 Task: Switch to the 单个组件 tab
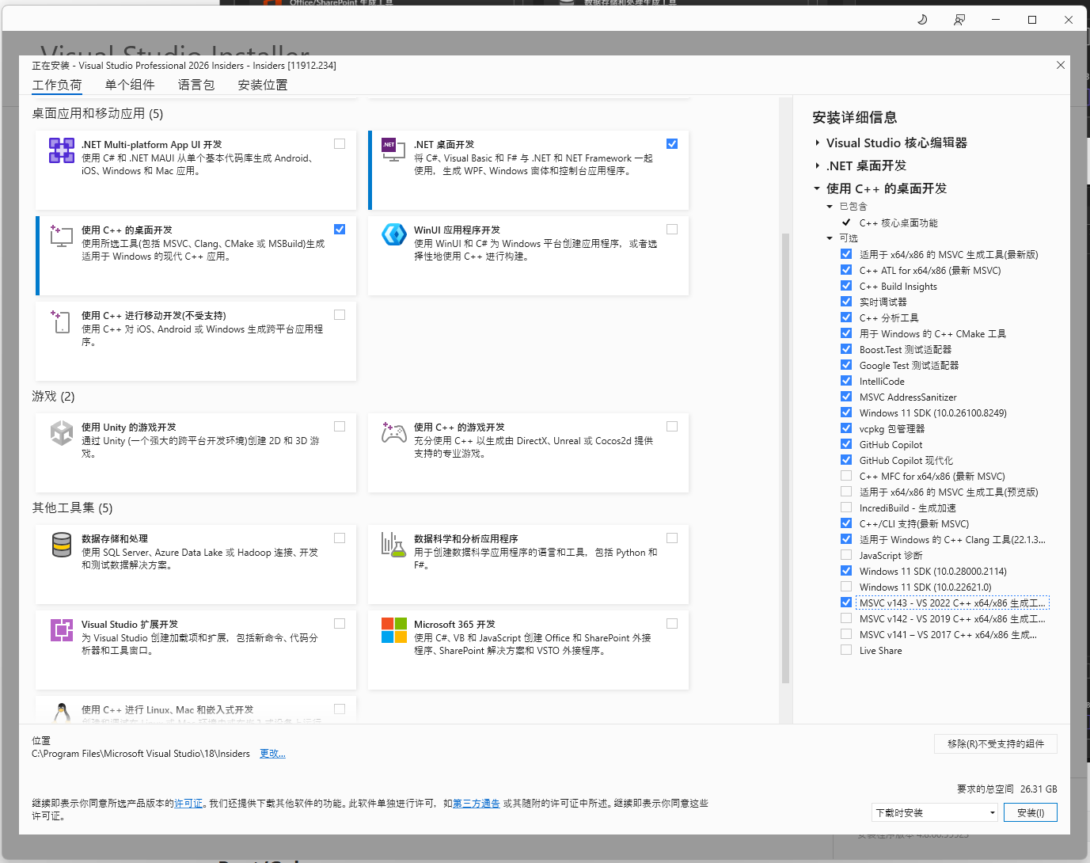coord(130,86)
